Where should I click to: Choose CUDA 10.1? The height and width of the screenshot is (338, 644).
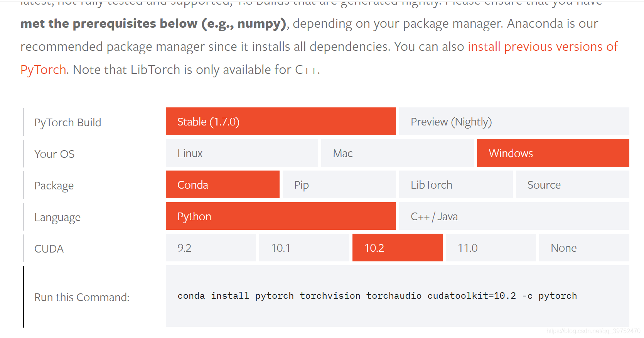(304, 248)
